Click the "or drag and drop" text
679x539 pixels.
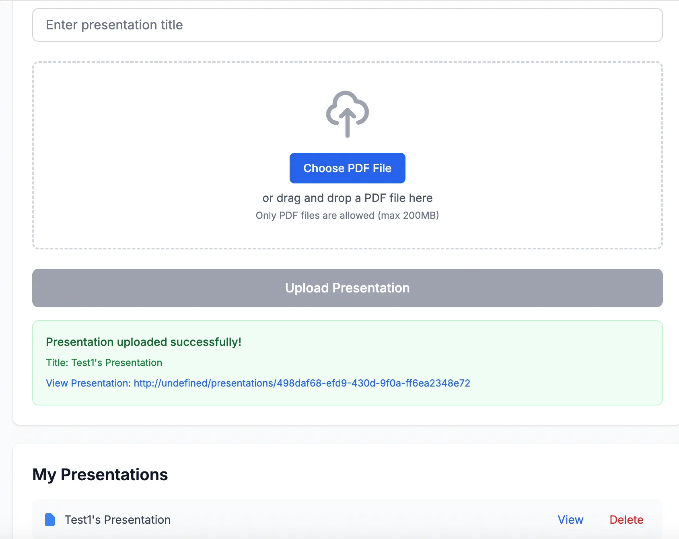347,198
